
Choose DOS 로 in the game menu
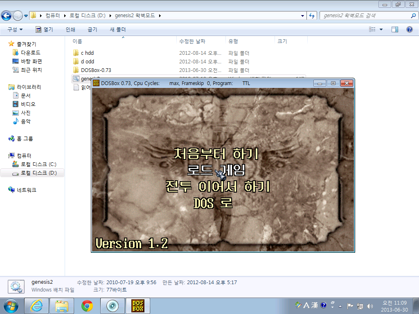tap(213, 203)
